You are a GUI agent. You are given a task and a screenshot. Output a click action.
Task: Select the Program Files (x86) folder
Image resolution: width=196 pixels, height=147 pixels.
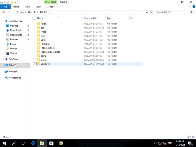pyautogui.click(x=50, y=52)
